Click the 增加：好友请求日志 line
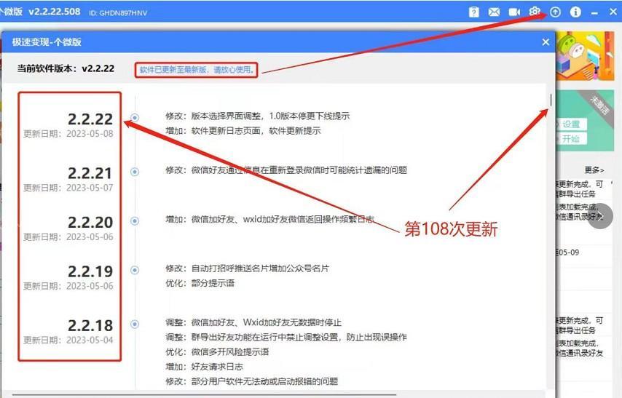The height and width of the screenshot is (398, 622). coord(204,367)
